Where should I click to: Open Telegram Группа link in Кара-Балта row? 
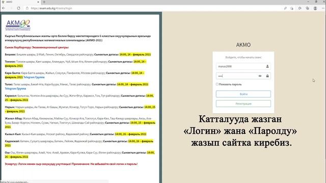coord(34,77)
